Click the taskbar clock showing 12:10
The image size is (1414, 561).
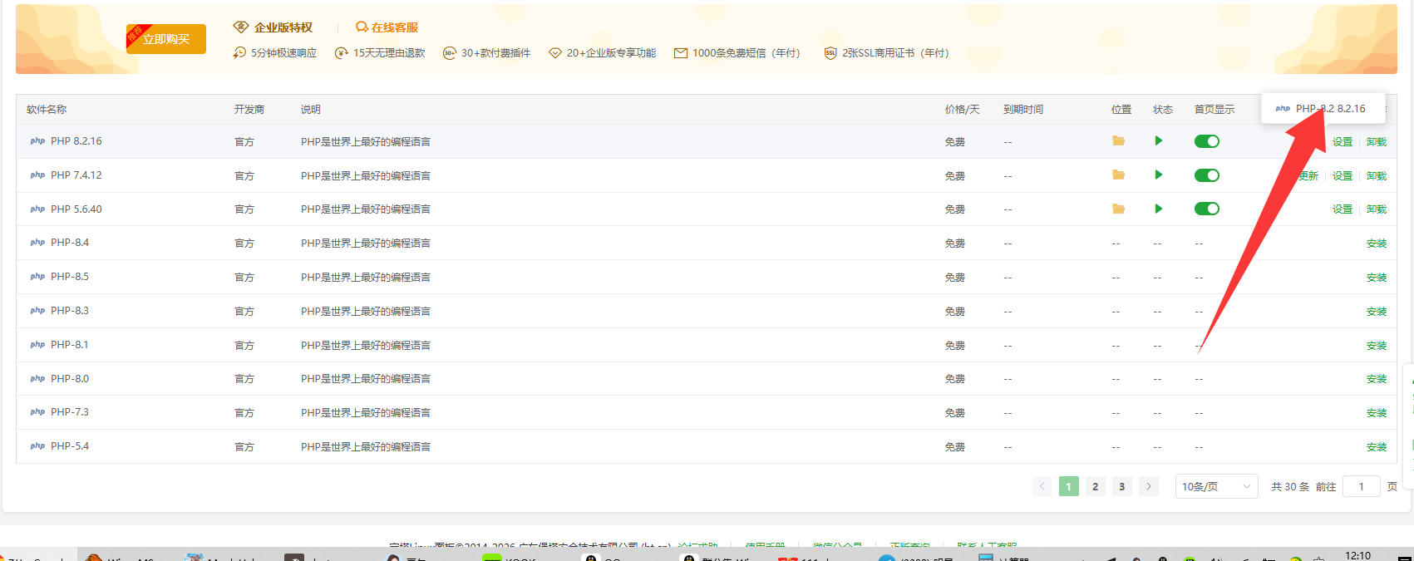[1357, 555]
